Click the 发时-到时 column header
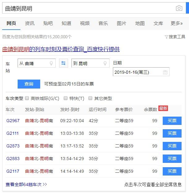The height and width of the screenshot is (194, 189). (70, 109)
